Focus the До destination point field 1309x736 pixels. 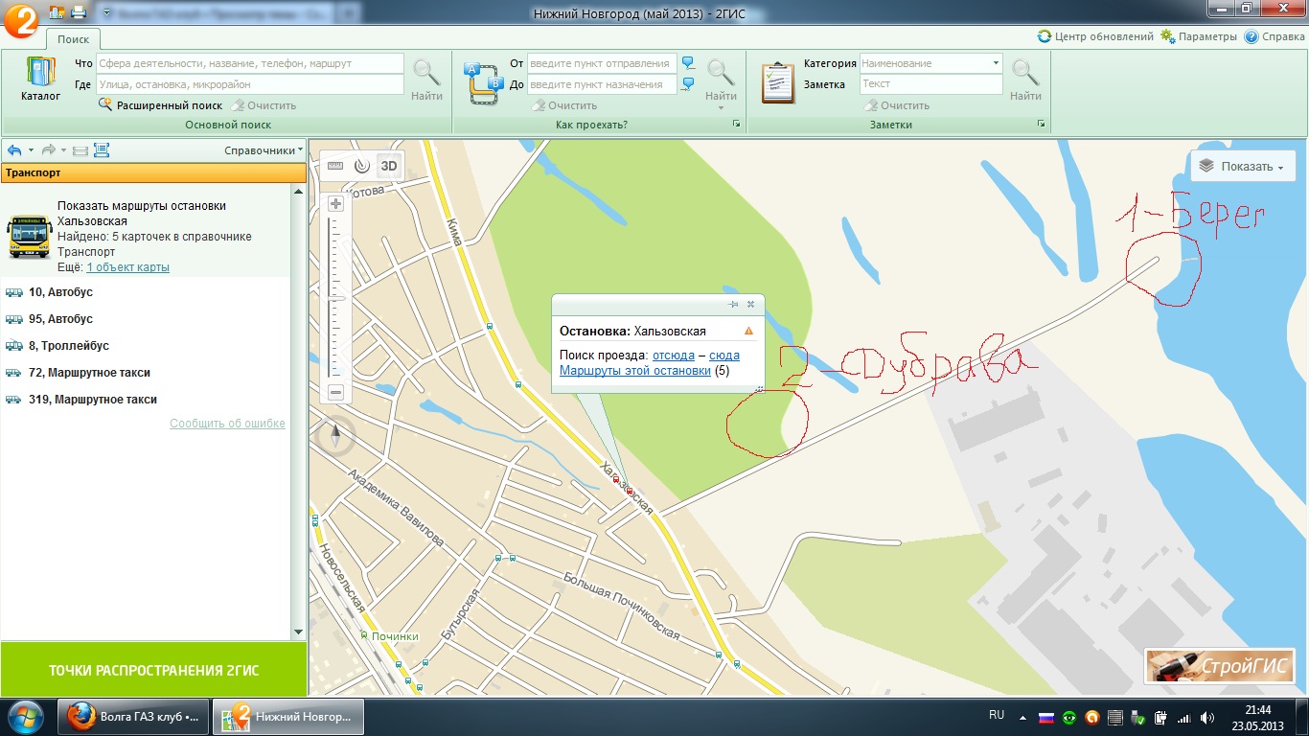(602, 84)
